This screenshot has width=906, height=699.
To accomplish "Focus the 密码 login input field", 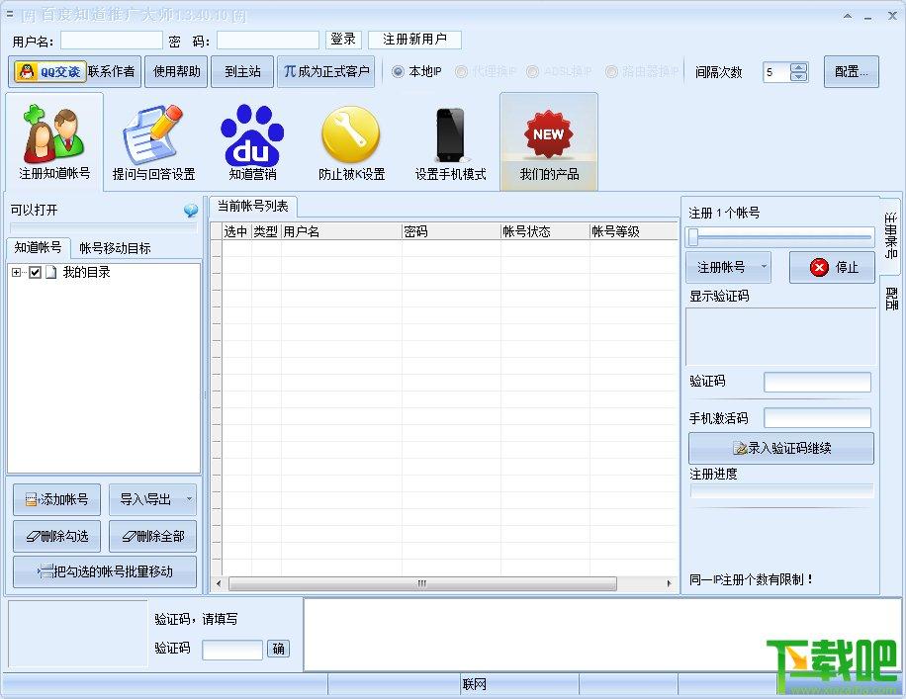I will [x=267, y=41].
